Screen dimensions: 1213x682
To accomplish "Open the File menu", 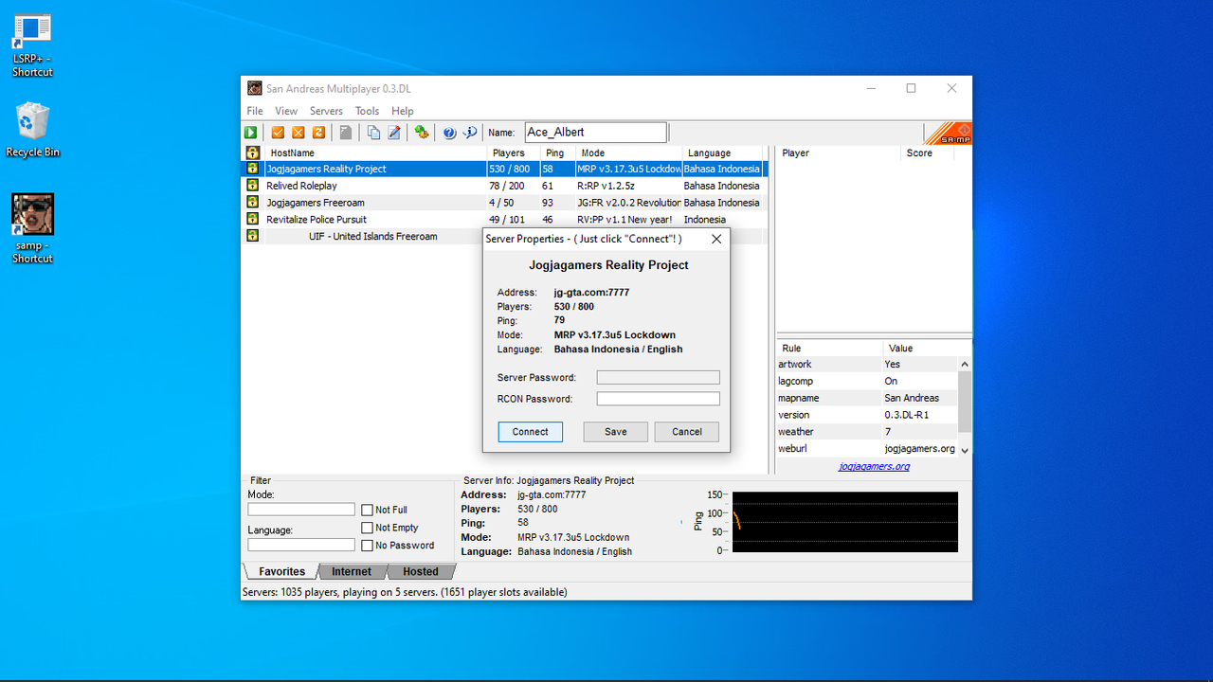I will [255, 111].
